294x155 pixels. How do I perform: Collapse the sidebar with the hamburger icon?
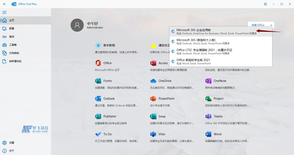[4, 12]
